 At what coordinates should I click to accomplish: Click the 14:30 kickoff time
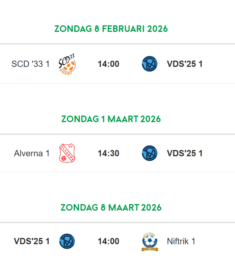click(108, 153)
